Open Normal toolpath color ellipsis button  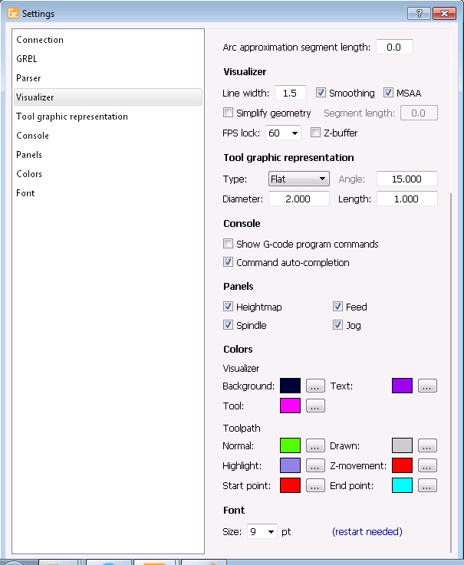tap(315, 445)
